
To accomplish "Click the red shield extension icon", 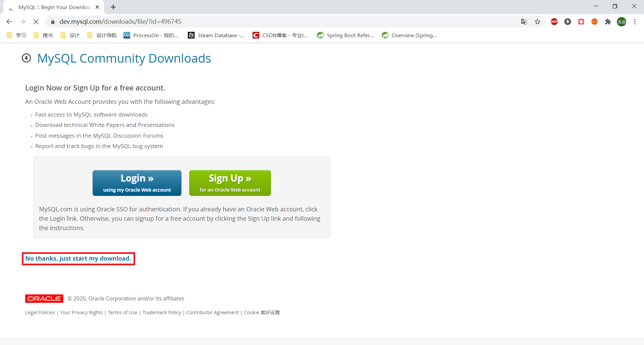I will (x=581, y=22).
